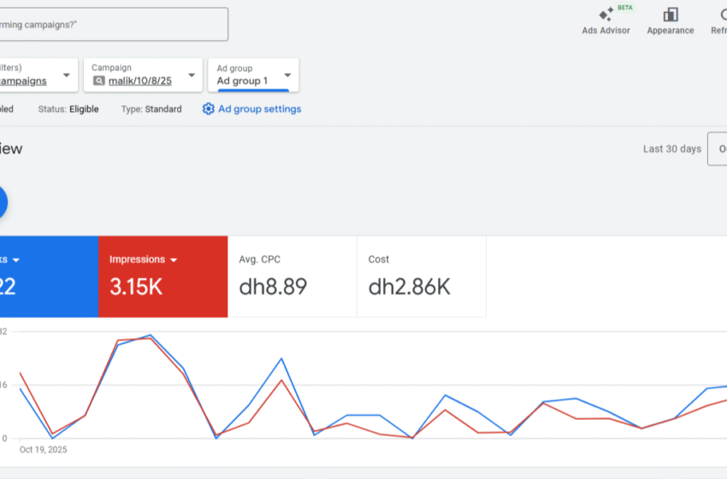Click the Appearance icon
This screenshot has width=727, height=479.
click(670, 15)
